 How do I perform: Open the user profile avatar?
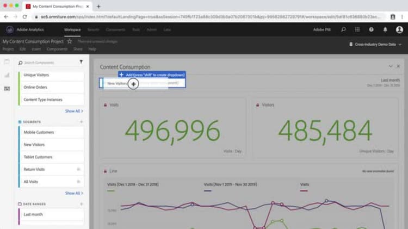coord(399,30)
